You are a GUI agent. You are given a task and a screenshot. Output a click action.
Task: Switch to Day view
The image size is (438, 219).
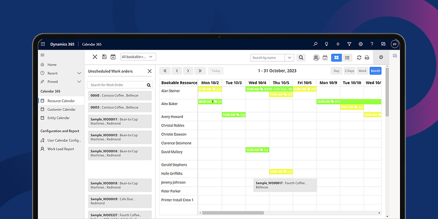(336, 71)
